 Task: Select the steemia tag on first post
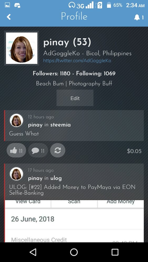[60, 125]
